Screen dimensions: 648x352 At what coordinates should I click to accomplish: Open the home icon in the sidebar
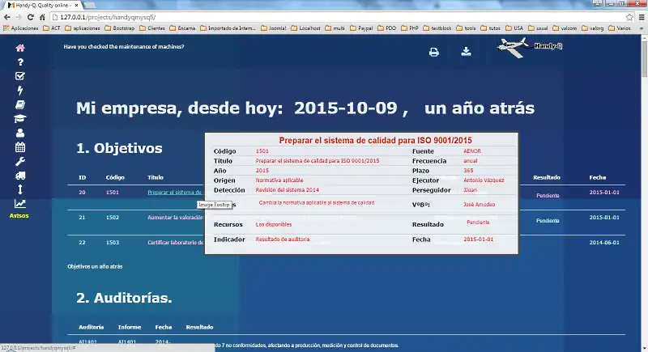pos(19,48)
